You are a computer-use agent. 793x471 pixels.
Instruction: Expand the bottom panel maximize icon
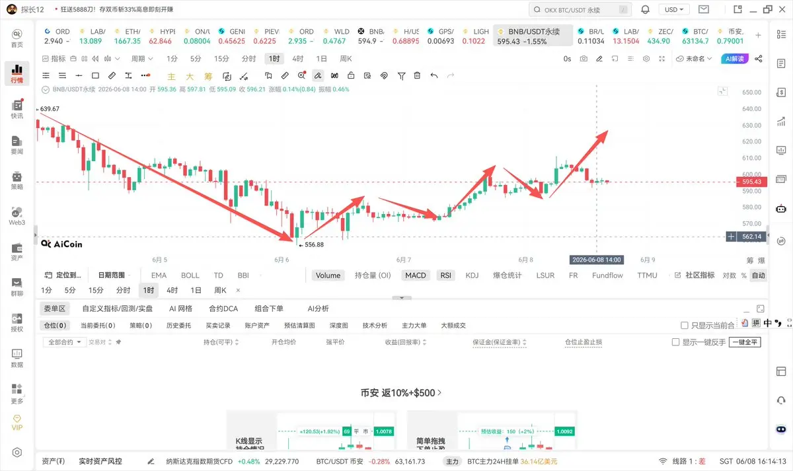click(761, 308)
